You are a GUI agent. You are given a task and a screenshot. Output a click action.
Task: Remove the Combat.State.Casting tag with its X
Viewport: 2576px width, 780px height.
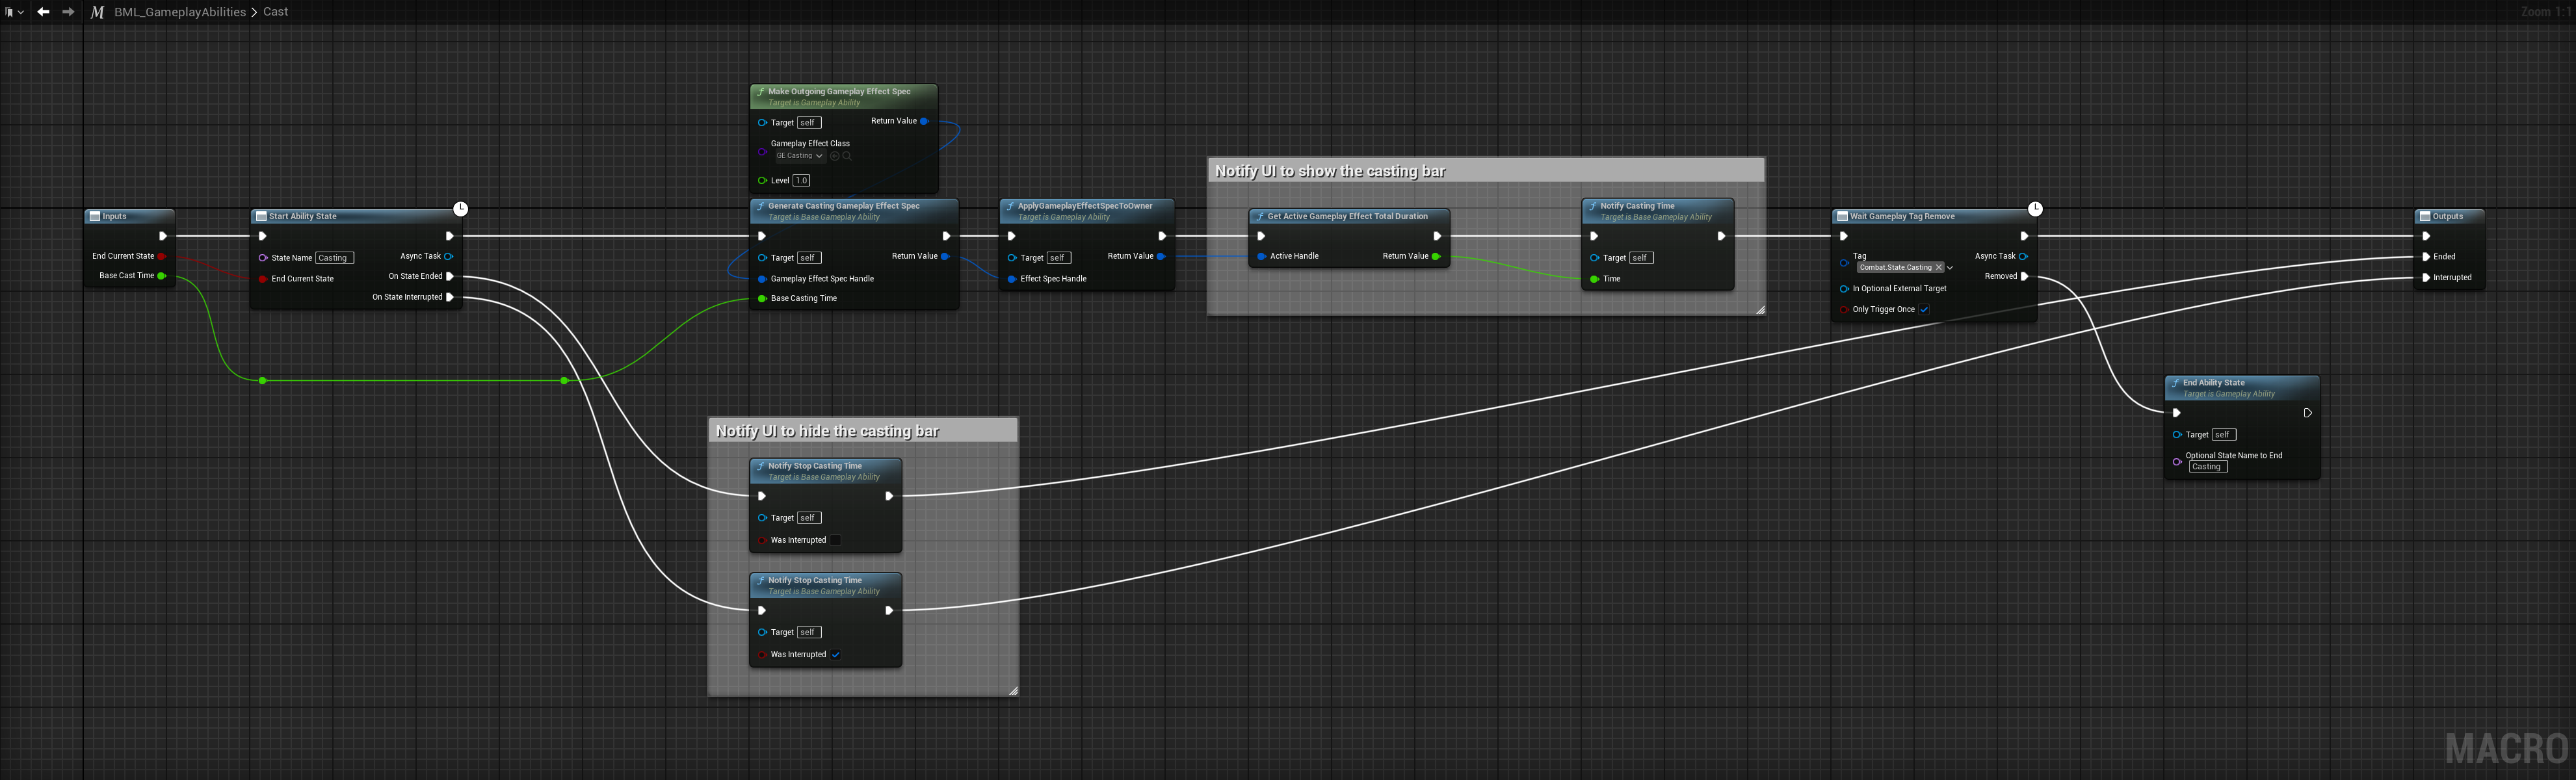click(x=1939, y=267)
